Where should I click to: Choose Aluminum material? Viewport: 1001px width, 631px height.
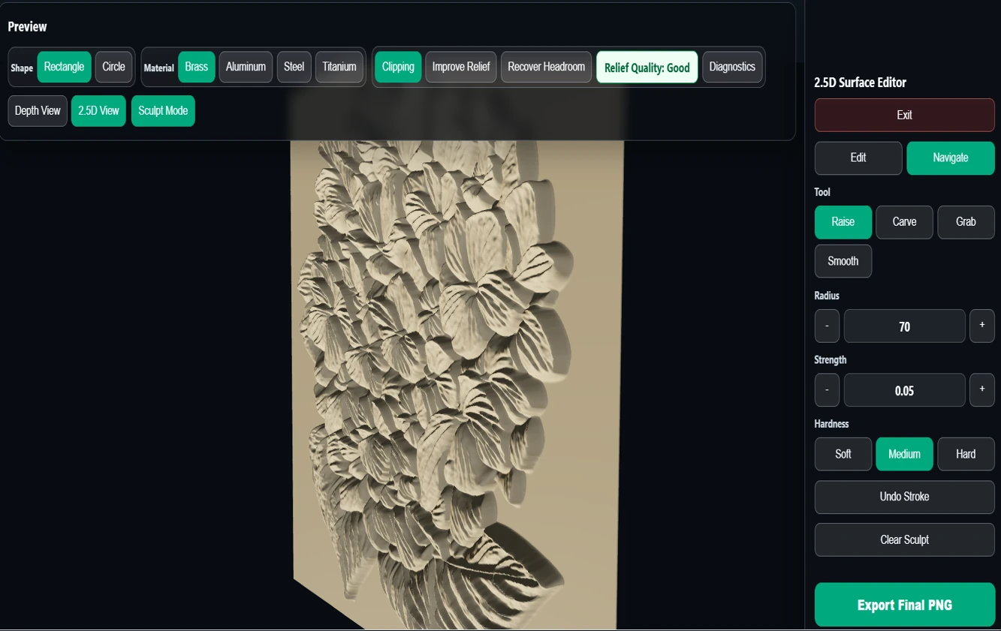(x=246, y=67)
